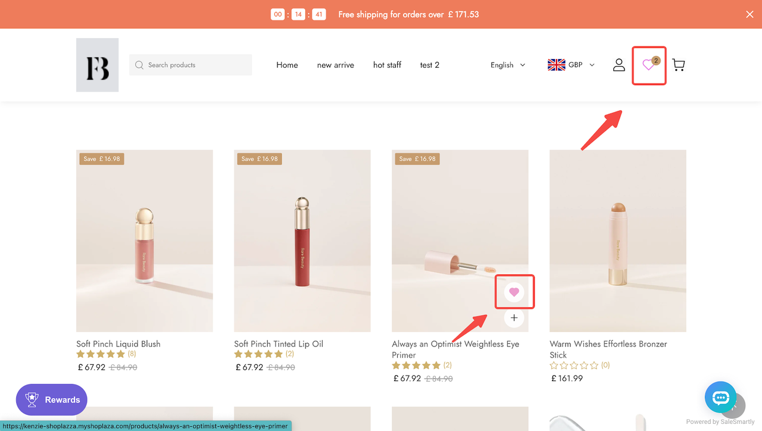
Task: Click the Rewards button
Action: (x=52, y=399)
